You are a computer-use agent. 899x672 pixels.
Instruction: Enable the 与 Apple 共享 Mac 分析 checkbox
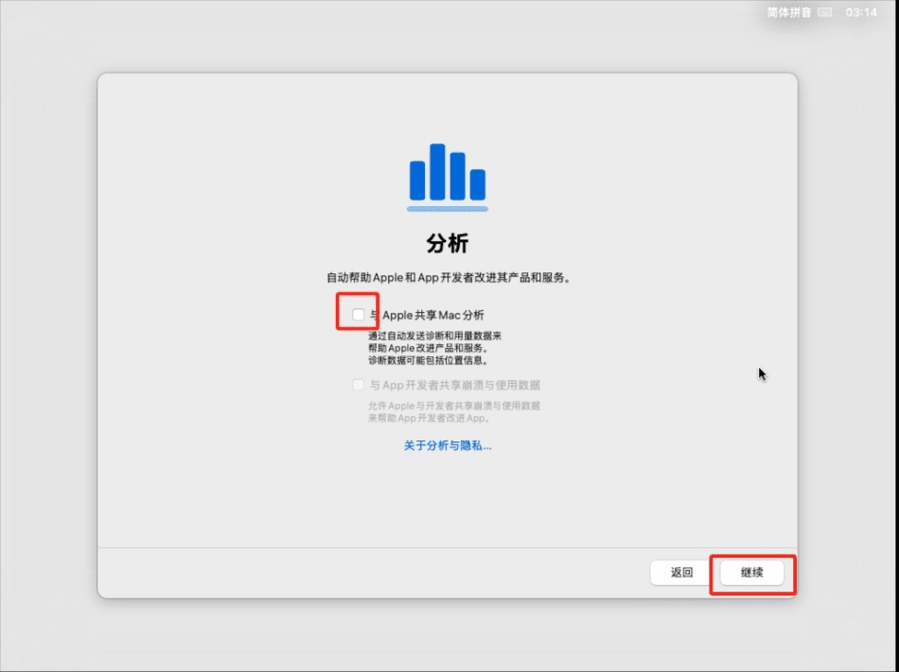click(x=359, y=315)
